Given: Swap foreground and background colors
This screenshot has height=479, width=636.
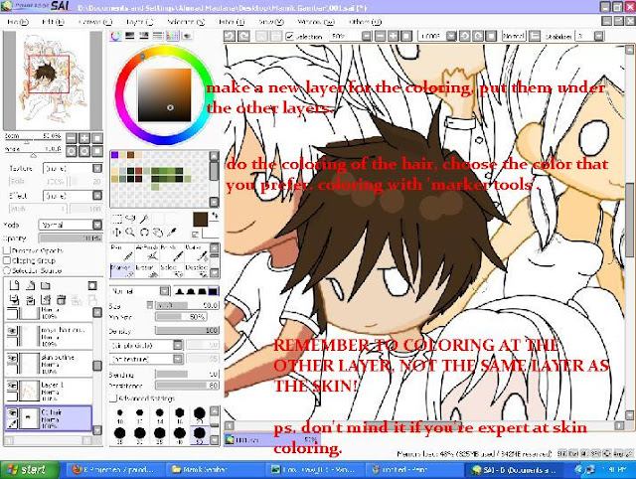Looking at the screenshot, I should coord(215,217).
